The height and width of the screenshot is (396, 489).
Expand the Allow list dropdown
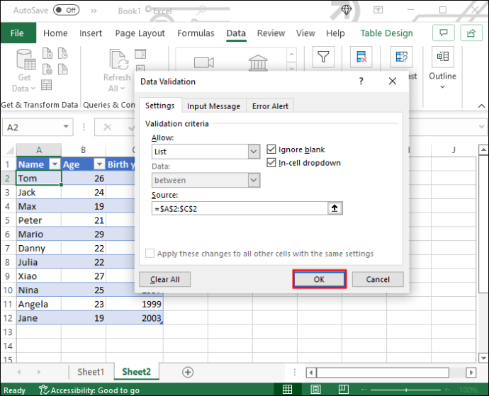[254, 152]
